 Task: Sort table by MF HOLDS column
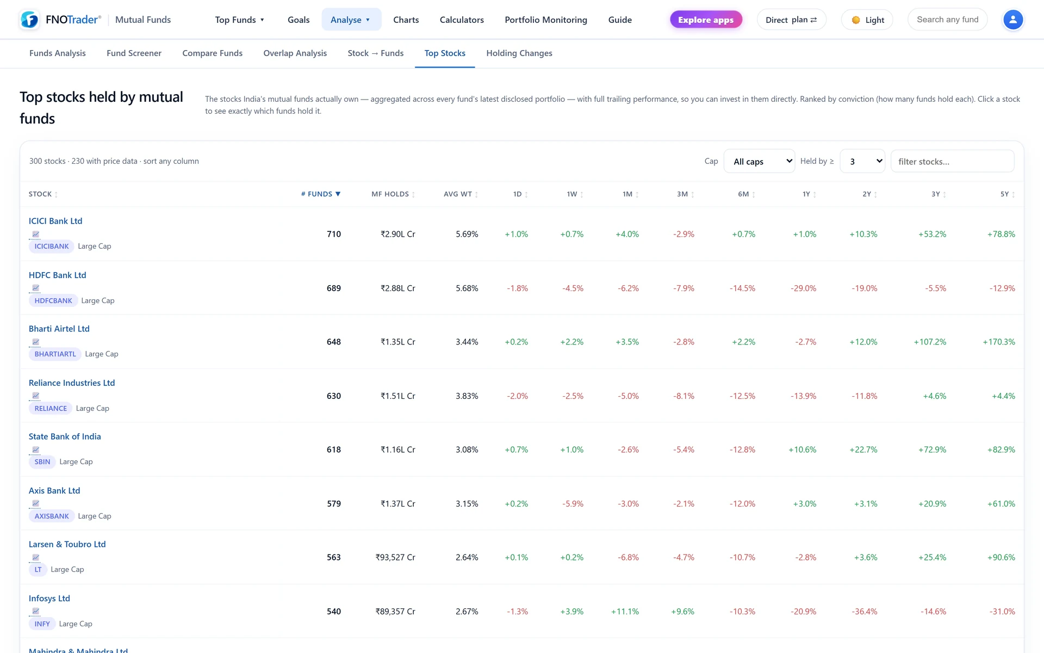(393, 194)
